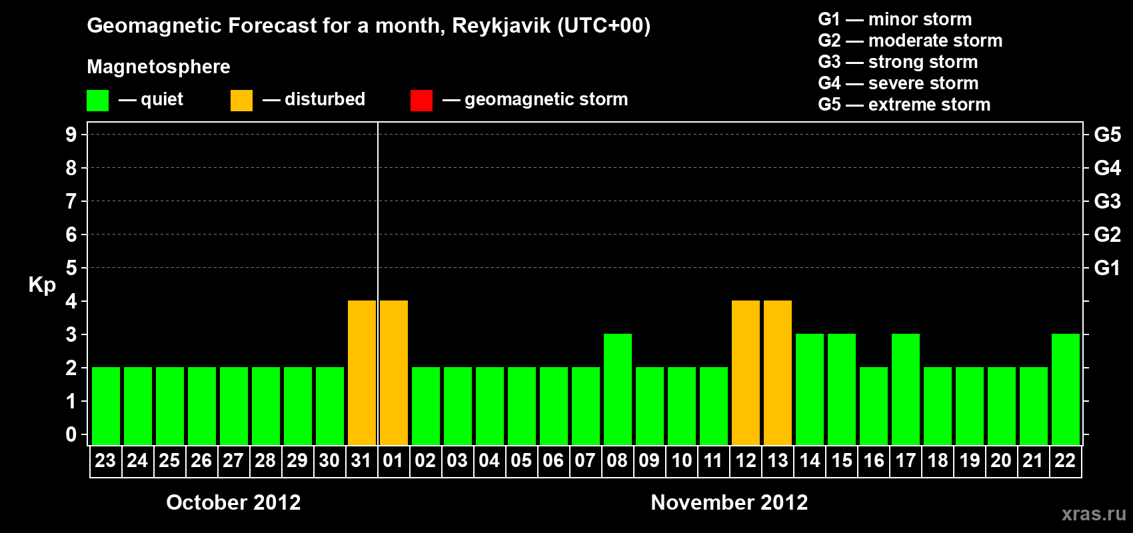Screen dimensions: 1133x533
Task: Click the green bar for October 27
Action: (234, 406)
